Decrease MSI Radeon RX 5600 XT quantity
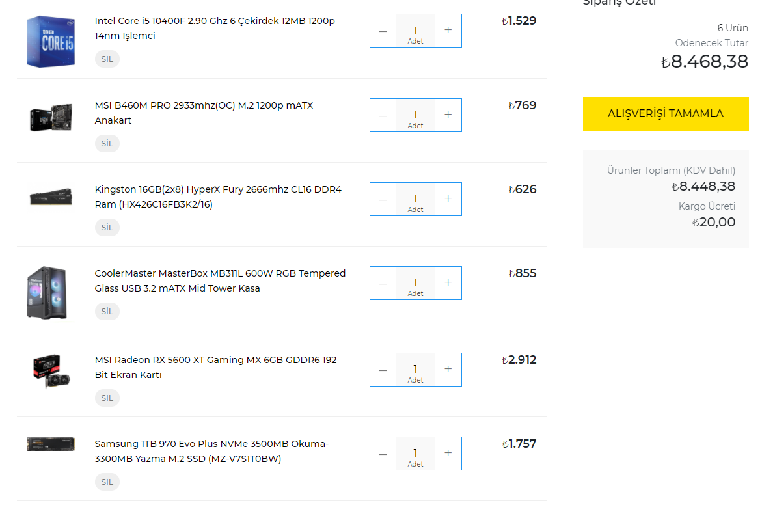This screenshot has width=760, height=518. click(x=383, y=370)
